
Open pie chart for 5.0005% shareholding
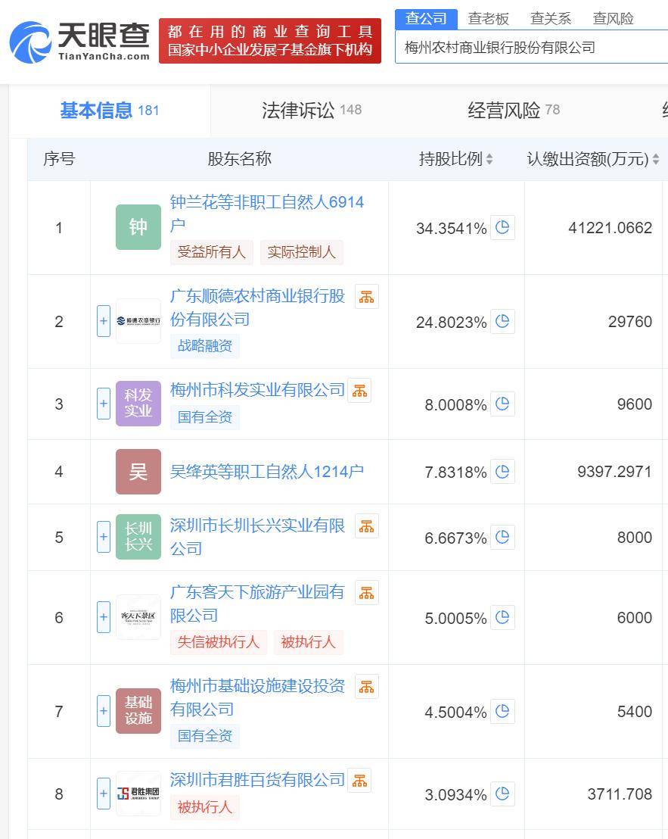click(x=502, y=617)
